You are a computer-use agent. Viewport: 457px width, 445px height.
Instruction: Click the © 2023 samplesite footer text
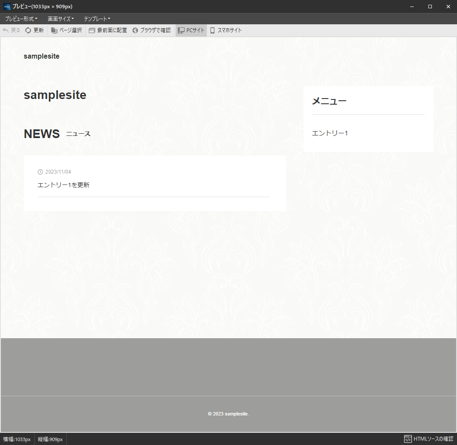tap(228, 414)
